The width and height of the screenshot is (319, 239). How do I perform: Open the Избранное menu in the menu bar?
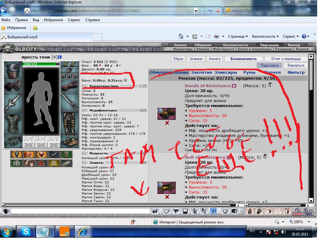pos(53,20)
